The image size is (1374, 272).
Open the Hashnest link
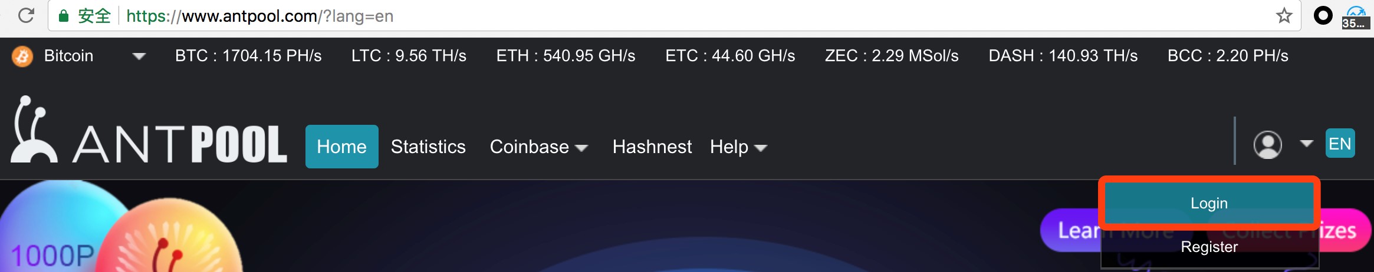(652, 147)
